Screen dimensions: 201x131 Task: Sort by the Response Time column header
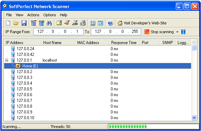pyautogui.click(x=124, y=42)
